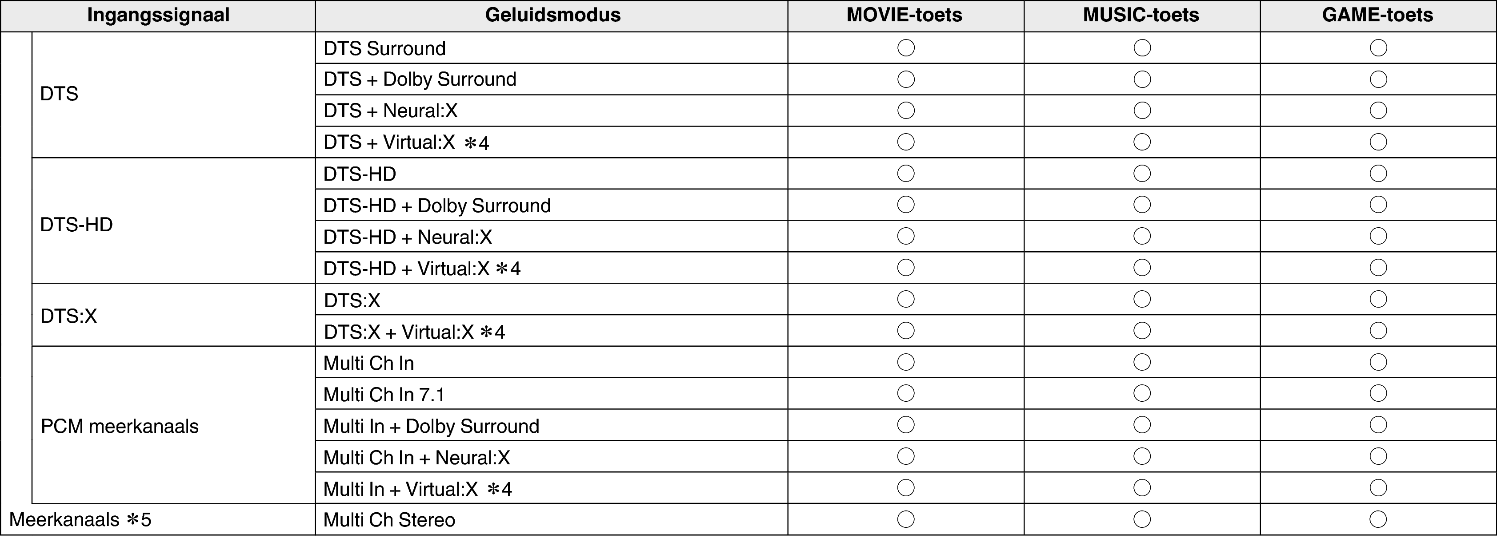The image size is (1497, 538).
Task: Select the Multi Ch In + Neural:X entry
Action: coord(416,457)
